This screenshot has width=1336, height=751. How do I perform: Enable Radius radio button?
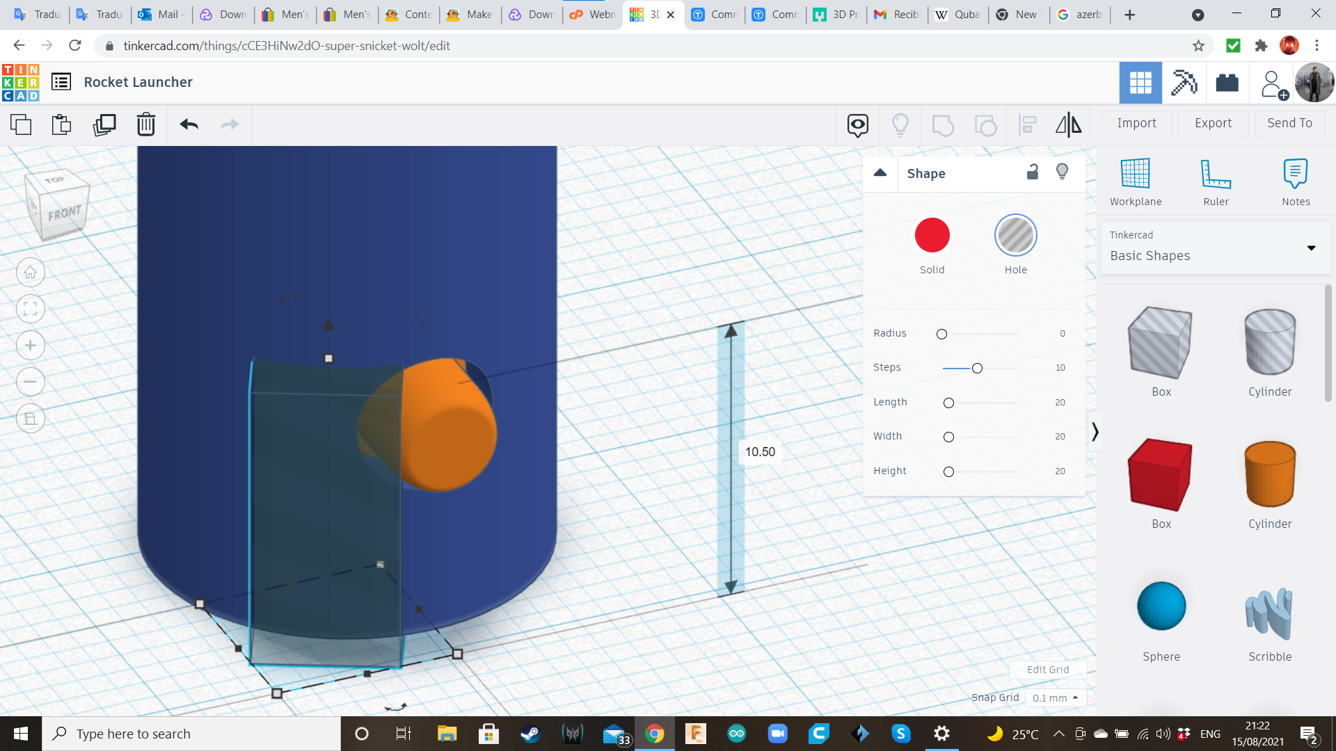tap(941, 334)
